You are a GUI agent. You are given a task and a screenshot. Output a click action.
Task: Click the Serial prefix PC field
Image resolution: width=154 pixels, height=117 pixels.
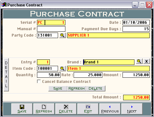pos(41,23)
